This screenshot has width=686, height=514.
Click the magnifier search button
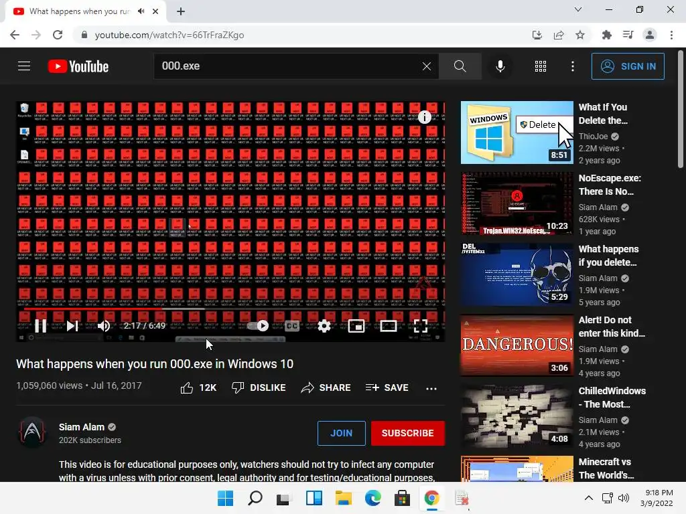(x=460, y=66)
